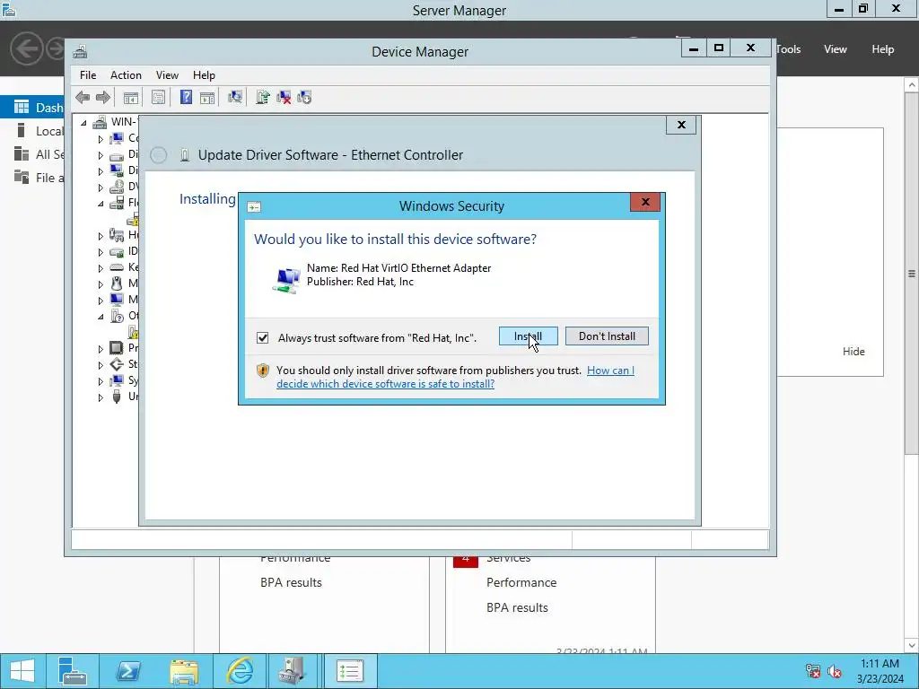Open View menu in Server Manager
919x689 pixels.
point(836,49)
